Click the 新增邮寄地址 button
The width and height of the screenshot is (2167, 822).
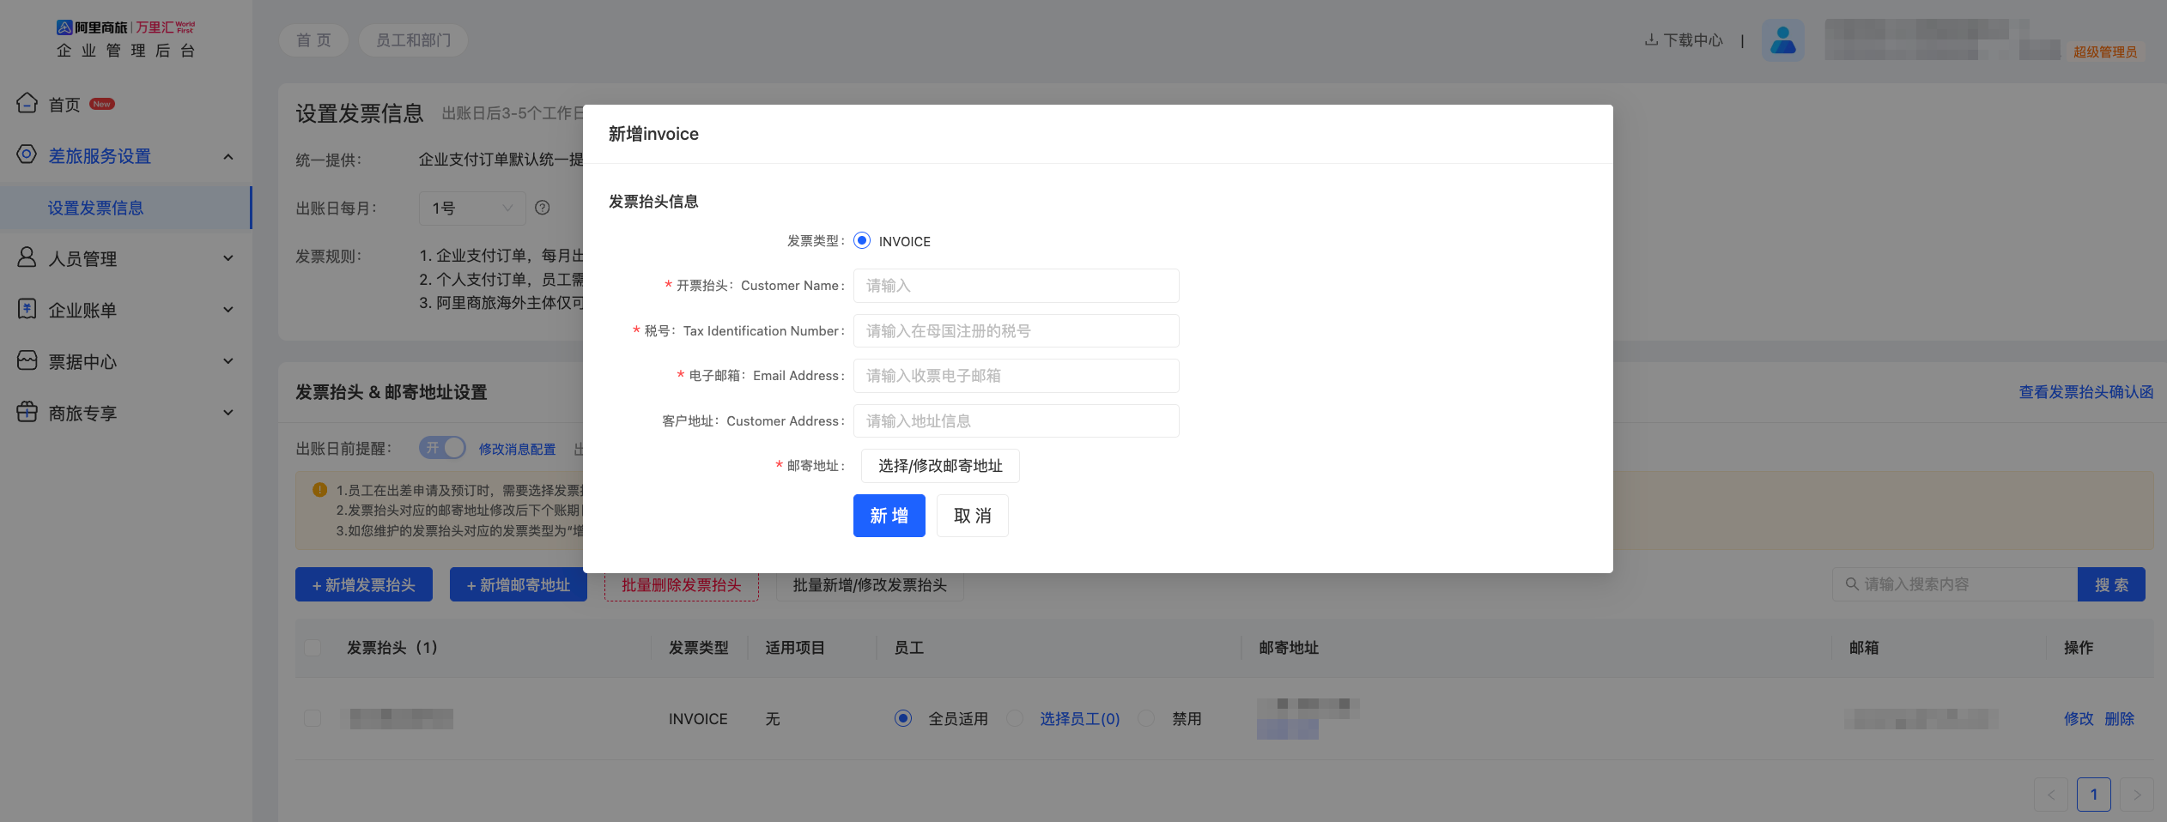(519, 584)
